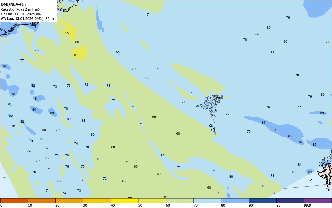Click the legend tick label 90
332x208 pixels.
click(251, 205)
